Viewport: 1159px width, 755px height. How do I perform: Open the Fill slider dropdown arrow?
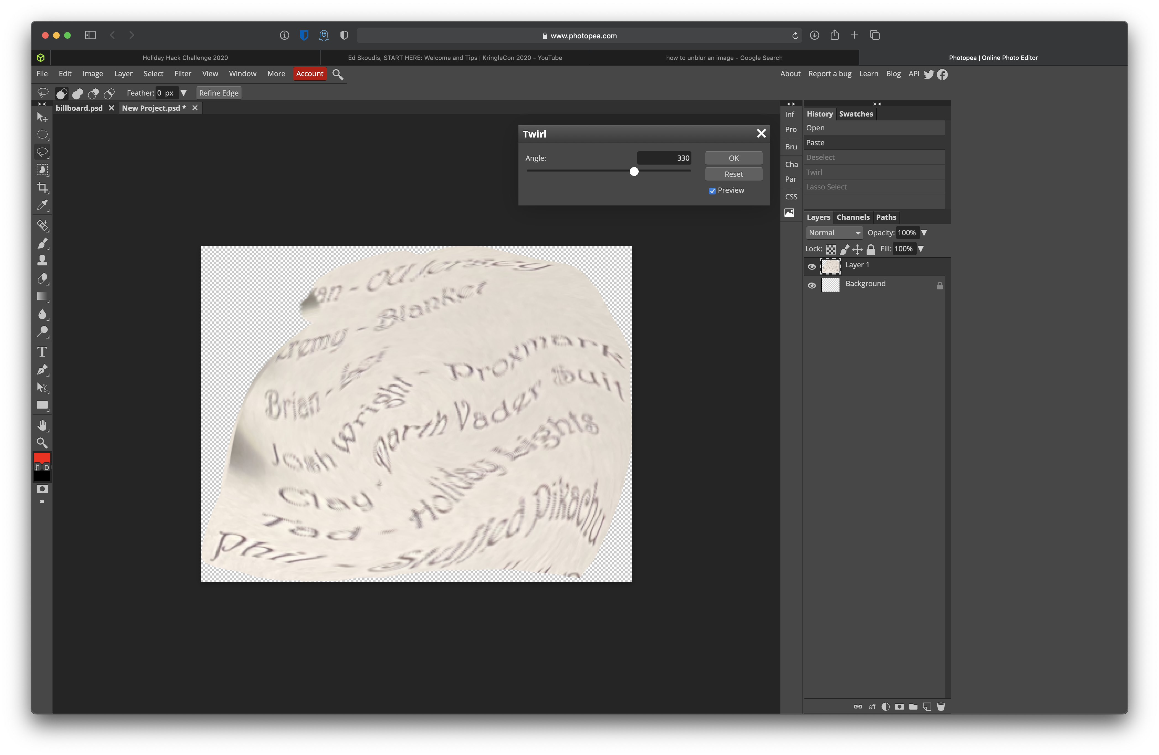coord(921,249)
